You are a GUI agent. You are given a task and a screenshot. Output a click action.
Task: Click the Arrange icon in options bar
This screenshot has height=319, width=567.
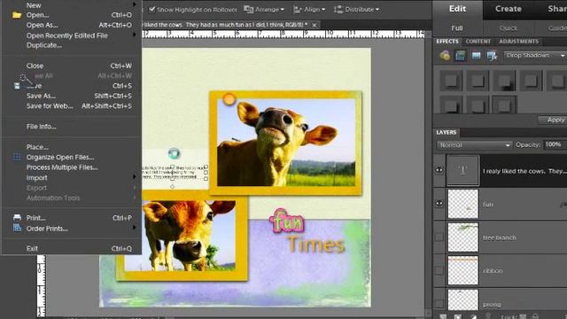248,10
